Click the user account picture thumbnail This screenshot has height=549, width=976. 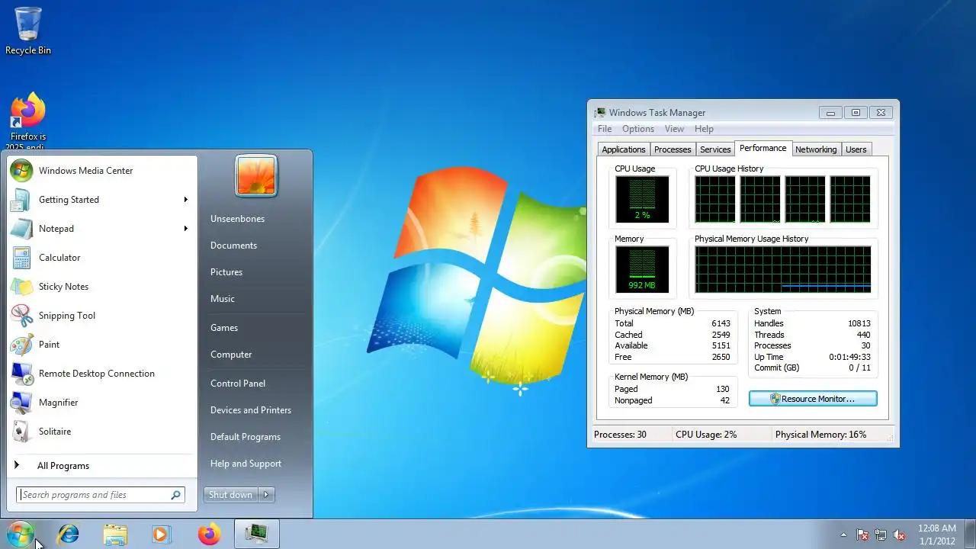pyautogui.click(x=256, y=175)
